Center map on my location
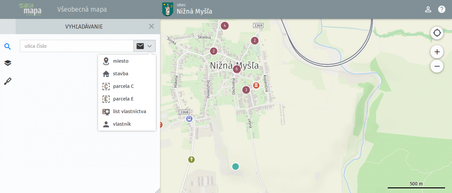 [437, 33]
